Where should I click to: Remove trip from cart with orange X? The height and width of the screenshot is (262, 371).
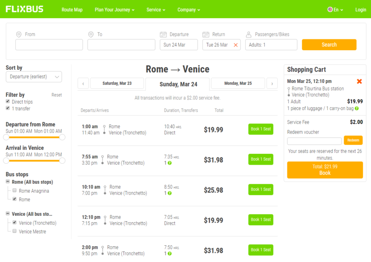click(x=359, y=81)
